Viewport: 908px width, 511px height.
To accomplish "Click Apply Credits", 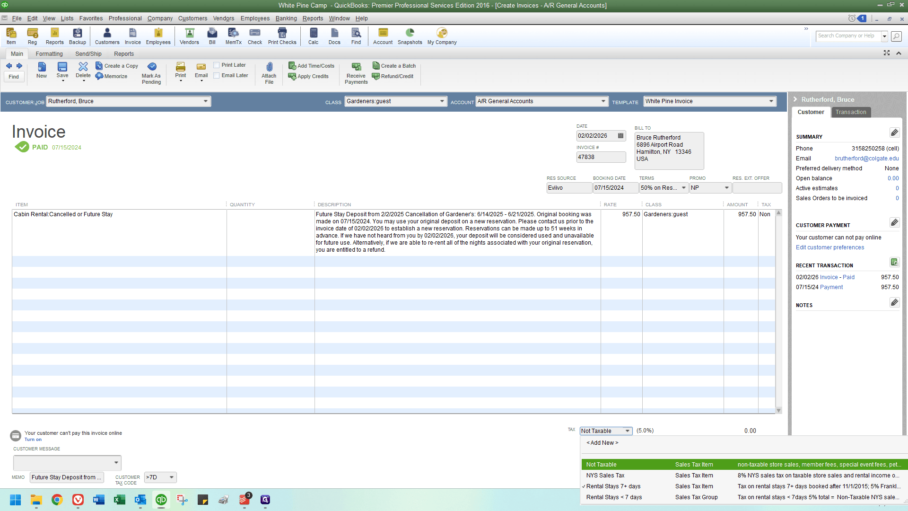I will [x=308, y=76].
